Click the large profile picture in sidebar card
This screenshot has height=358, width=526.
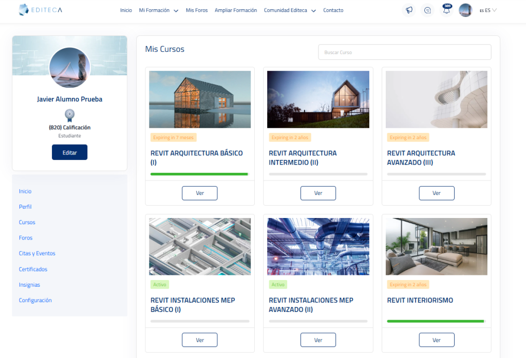click(x=69, y=68)
